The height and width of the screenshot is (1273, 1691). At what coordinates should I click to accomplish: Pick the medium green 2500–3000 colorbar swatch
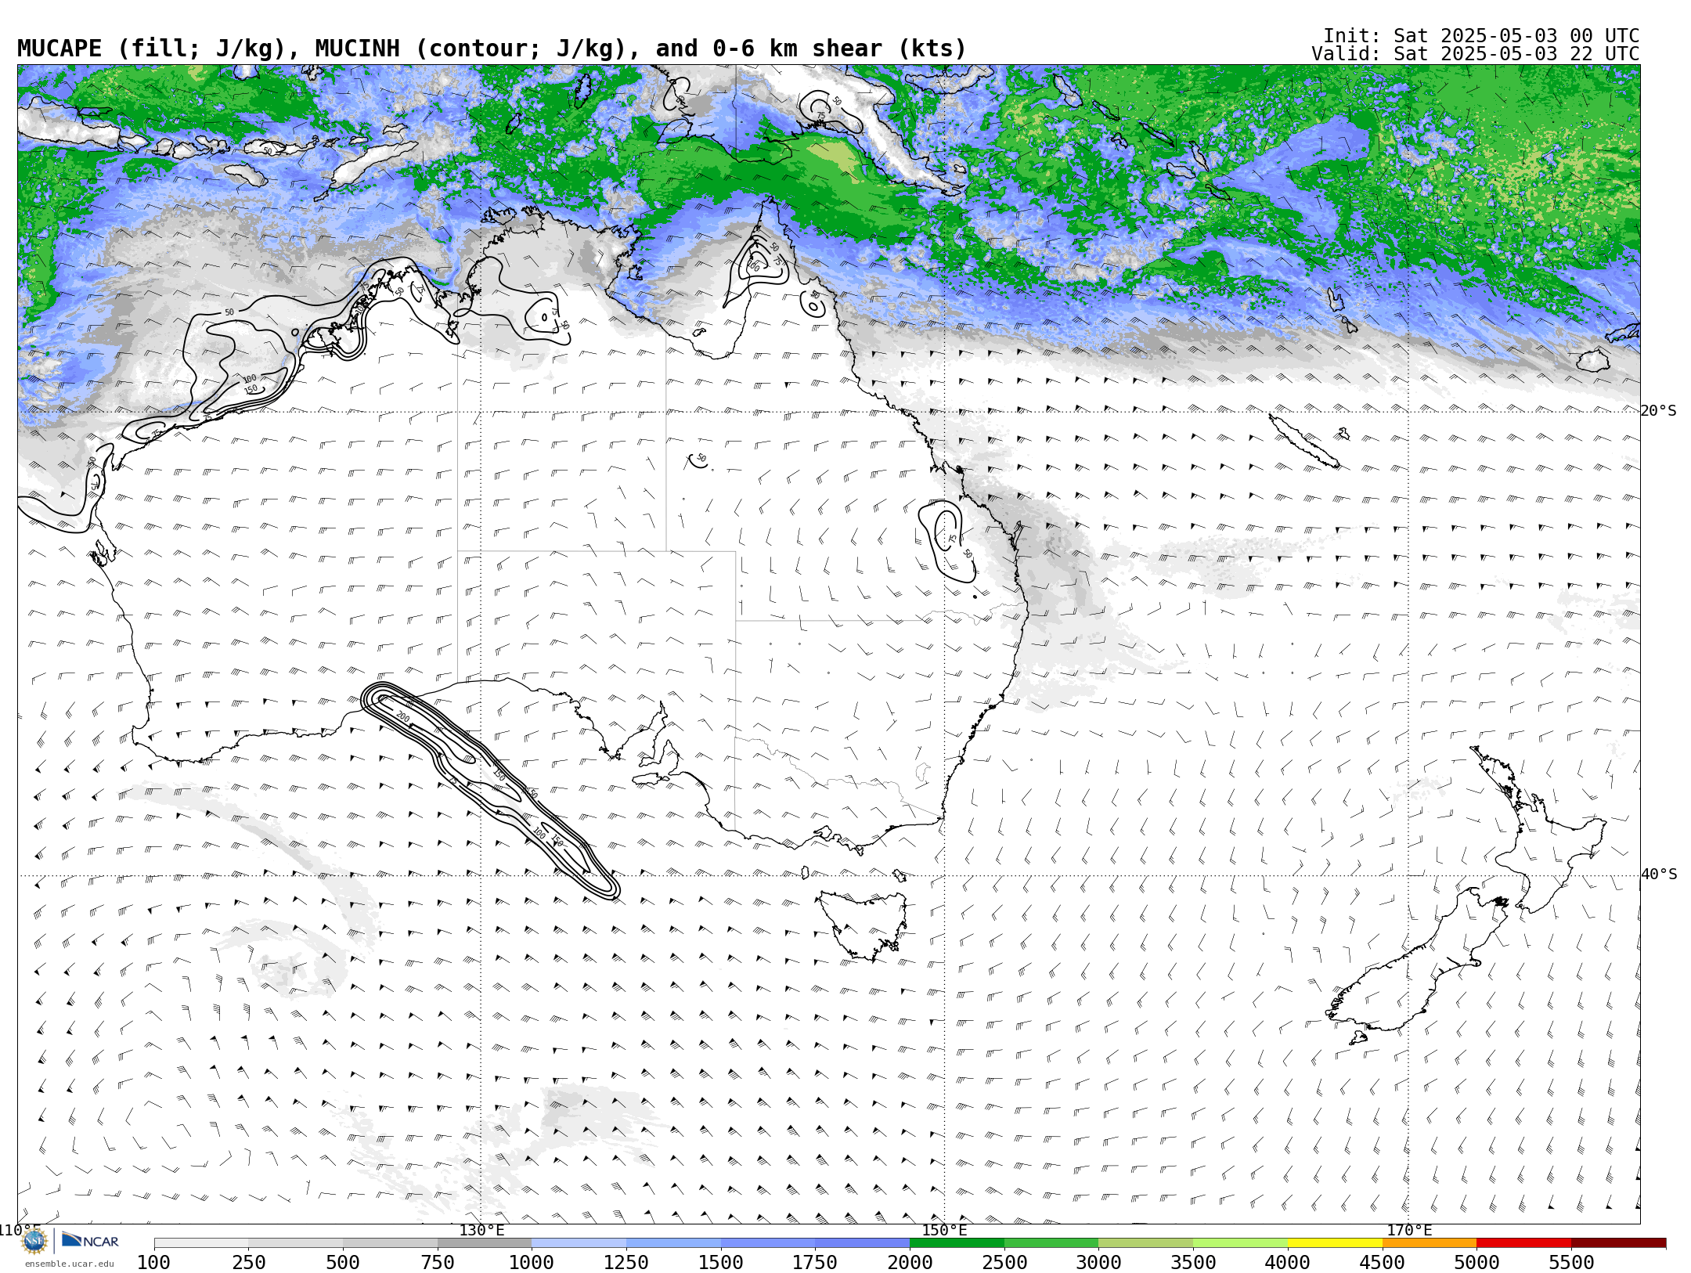pos(1051,1242)
